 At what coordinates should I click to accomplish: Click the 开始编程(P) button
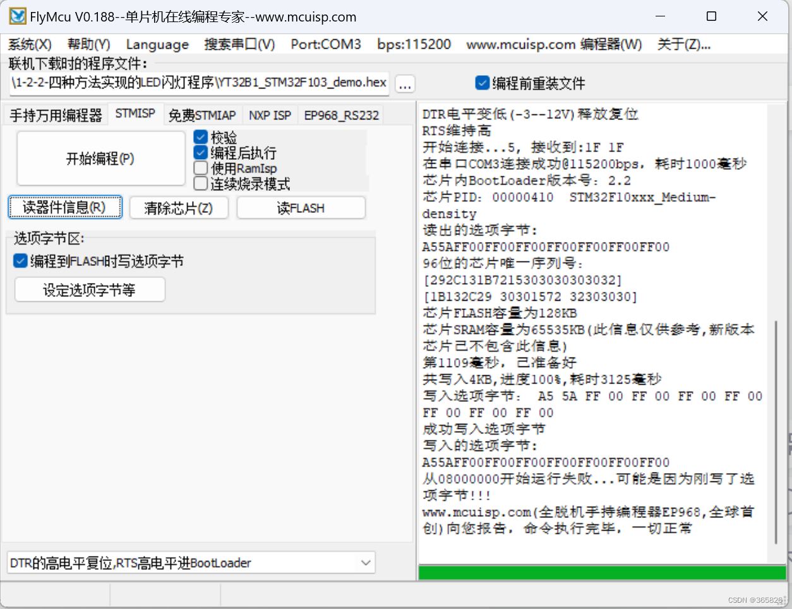(100, 159)
